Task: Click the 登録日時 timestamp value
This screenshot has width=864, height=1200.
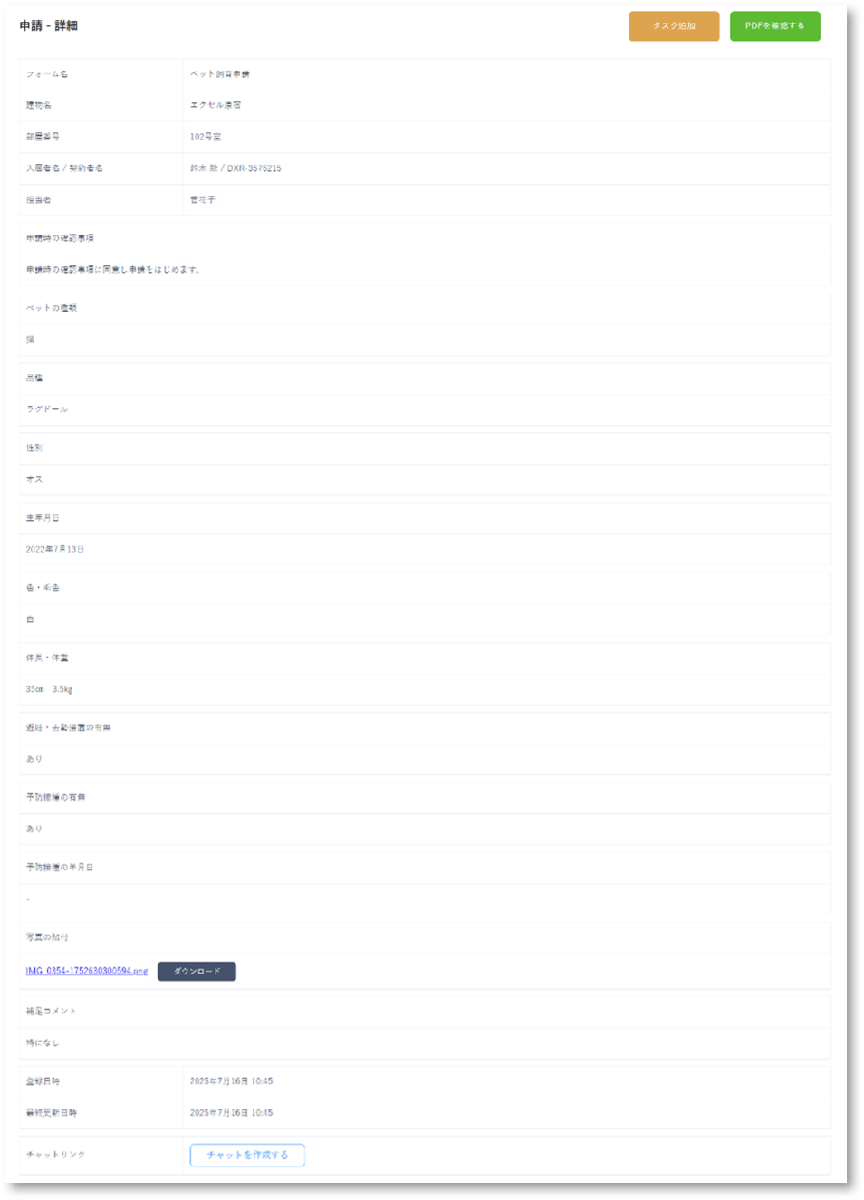Action: click(x=231, y=1081)
